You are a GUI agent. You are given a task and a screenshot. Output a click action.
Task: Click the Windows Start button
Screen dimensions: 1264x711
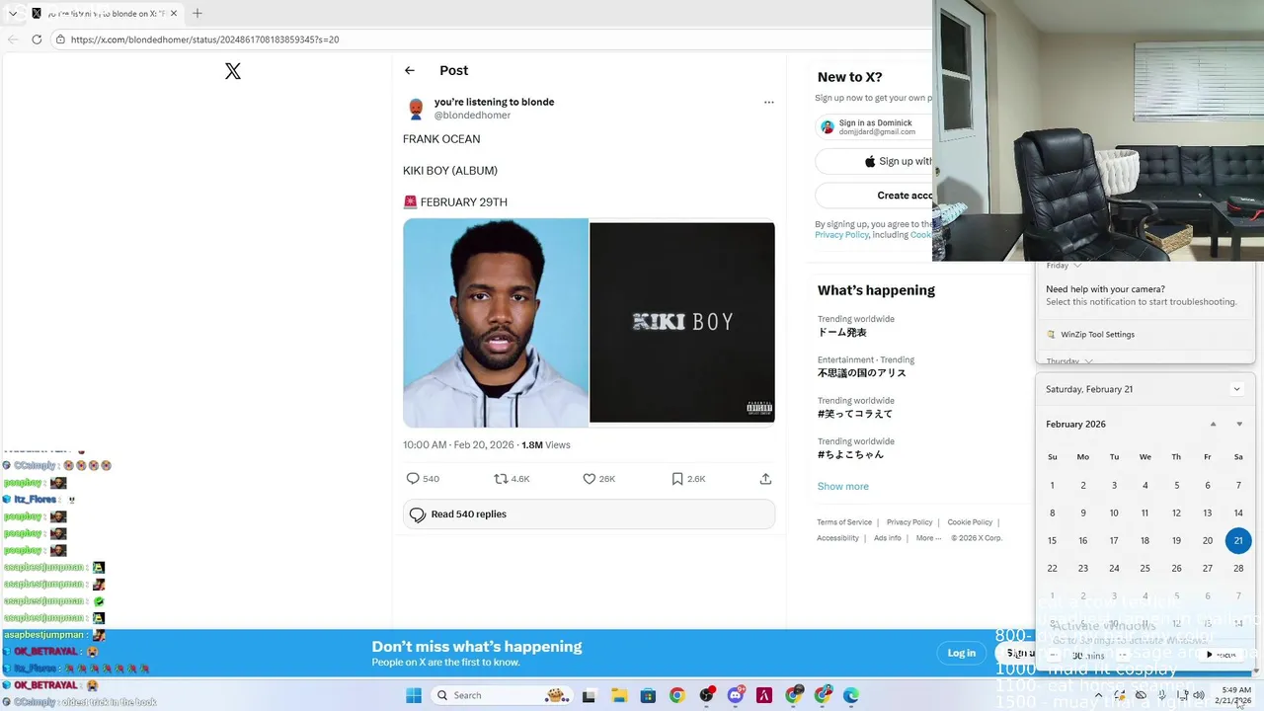coord(414,695)
